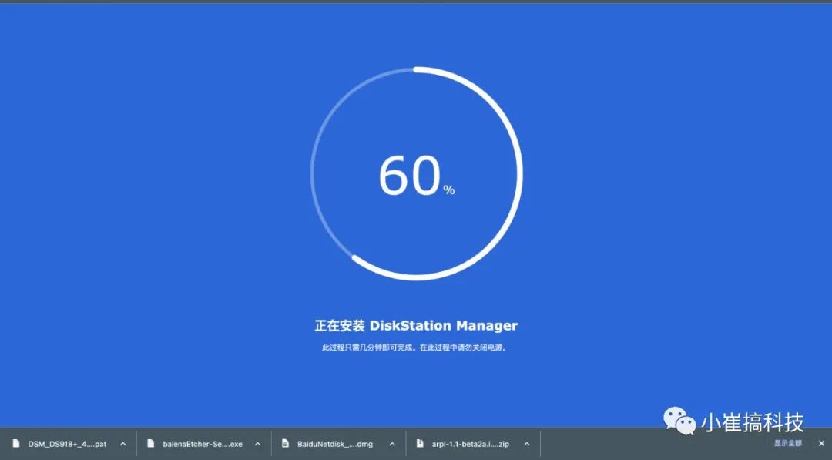The height and width of the screenshot is (460, 832).
Task: Click the 此过程只需几分钟即可完成 notice text
Action: [415, 348]
